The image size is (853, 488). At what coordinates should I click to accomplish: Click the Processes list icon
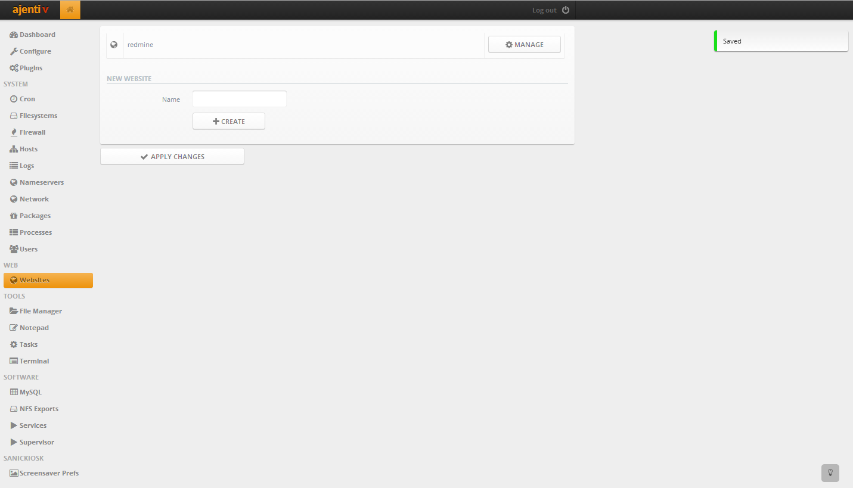(14, 232)
